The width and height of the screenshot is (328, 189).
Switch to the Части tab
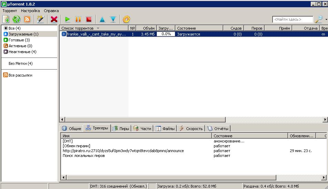142,129
